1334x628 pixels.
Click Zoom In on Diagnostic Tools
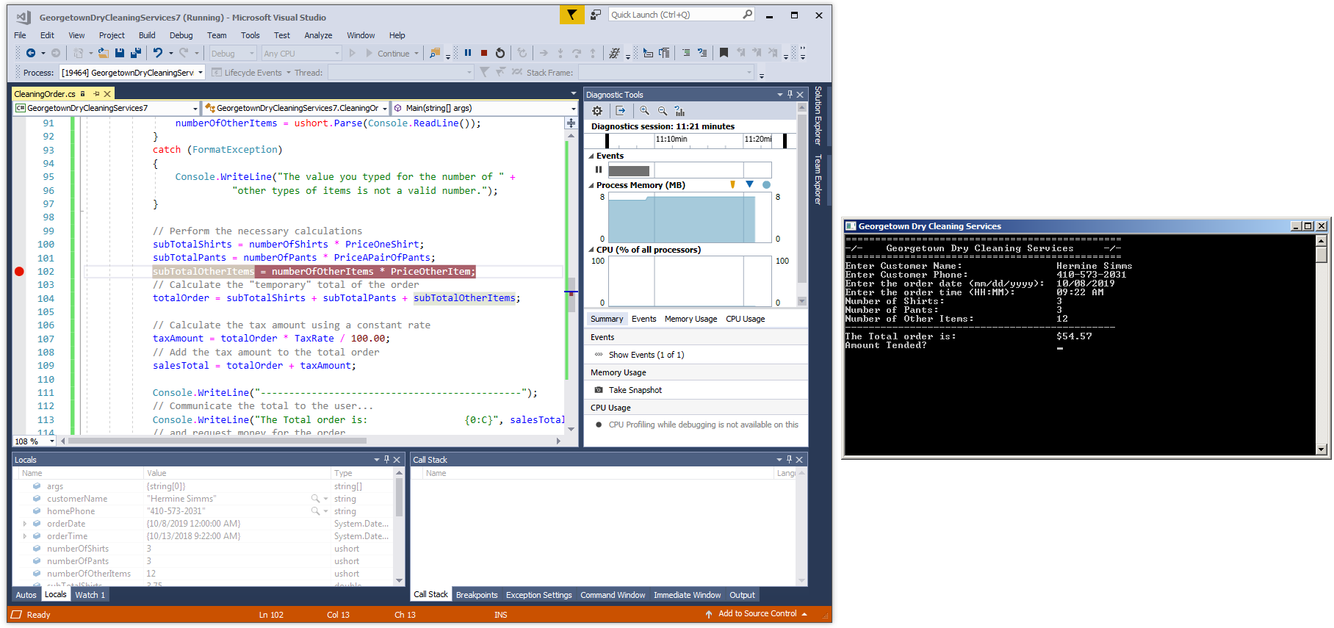click(644, 111)
